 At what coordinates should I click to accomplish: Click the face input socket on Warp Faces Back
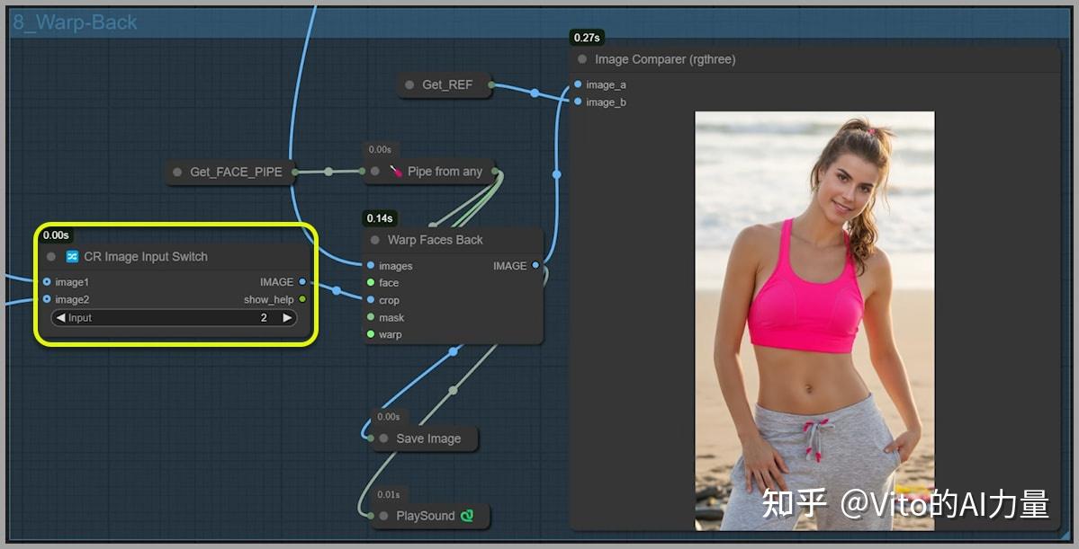(368, 282)
